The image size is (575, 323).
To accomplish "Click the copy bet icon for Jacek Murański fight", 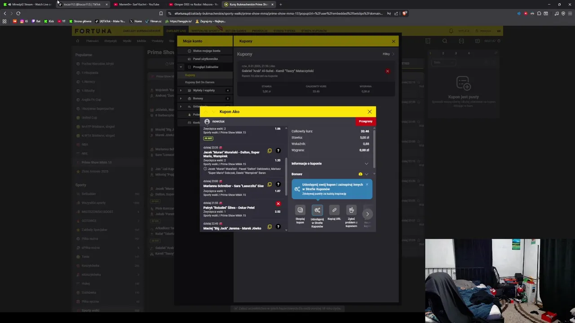I will 270,151.
